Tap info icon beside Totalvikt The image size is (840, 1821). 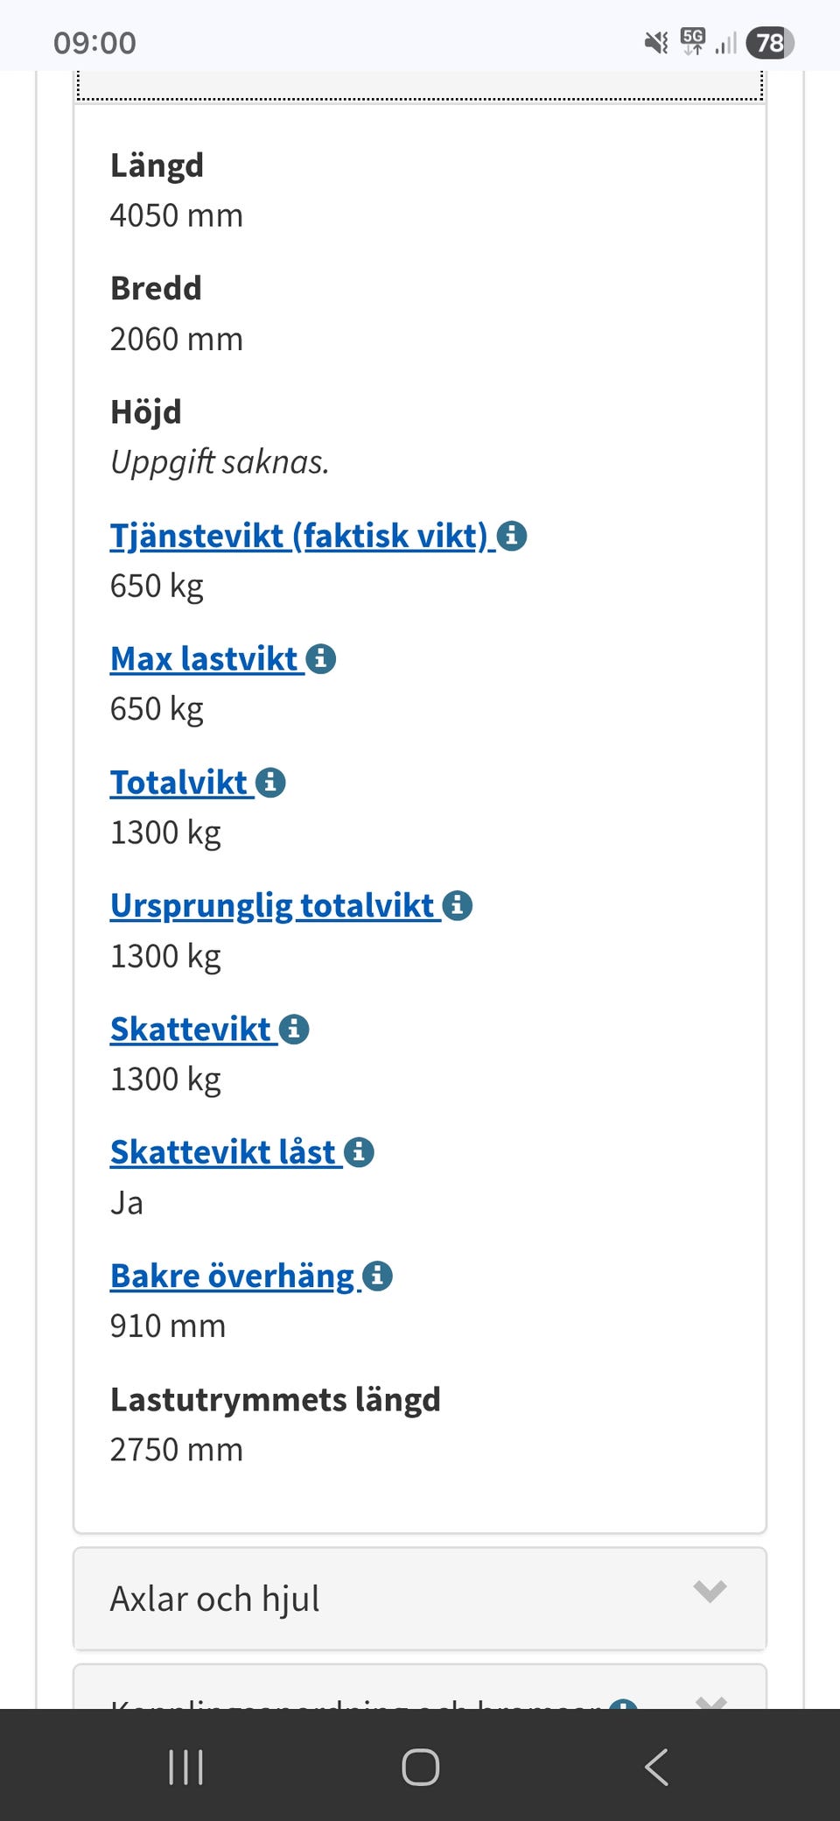coord(270,782)
